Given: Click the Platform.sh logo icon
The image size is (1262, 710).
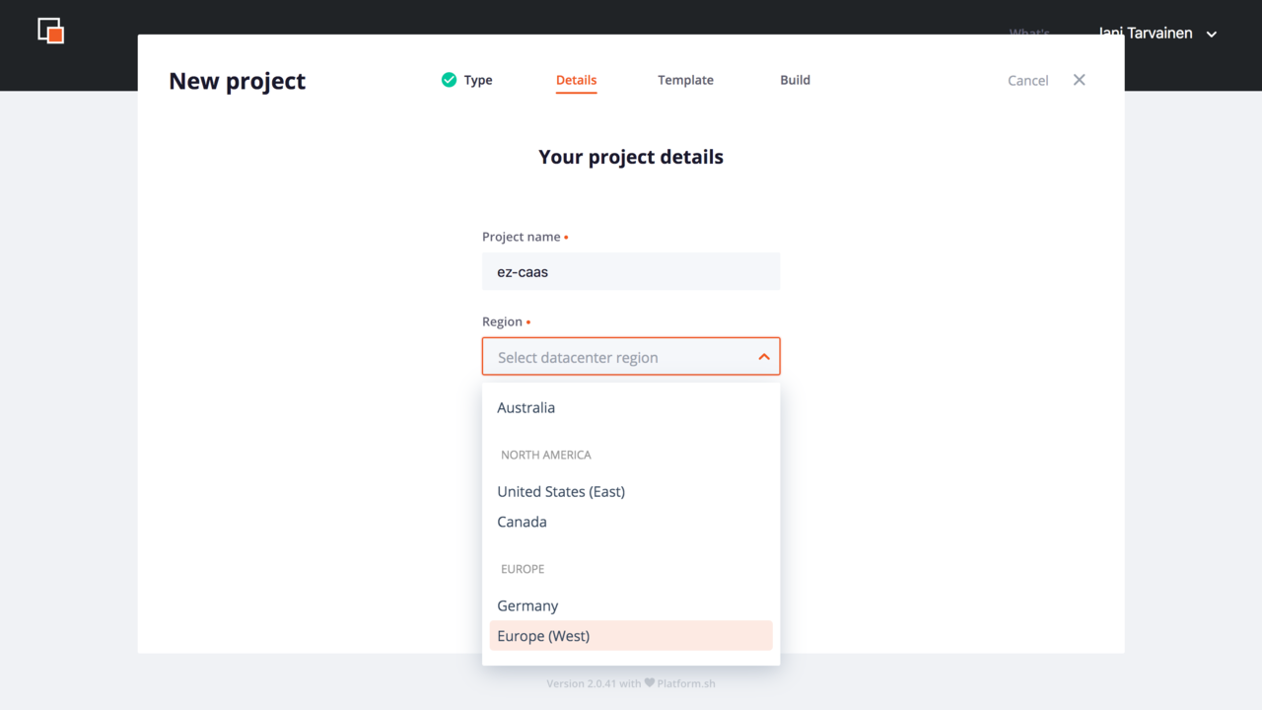Looking at the screenshot, I should click(x=51, y=31).
